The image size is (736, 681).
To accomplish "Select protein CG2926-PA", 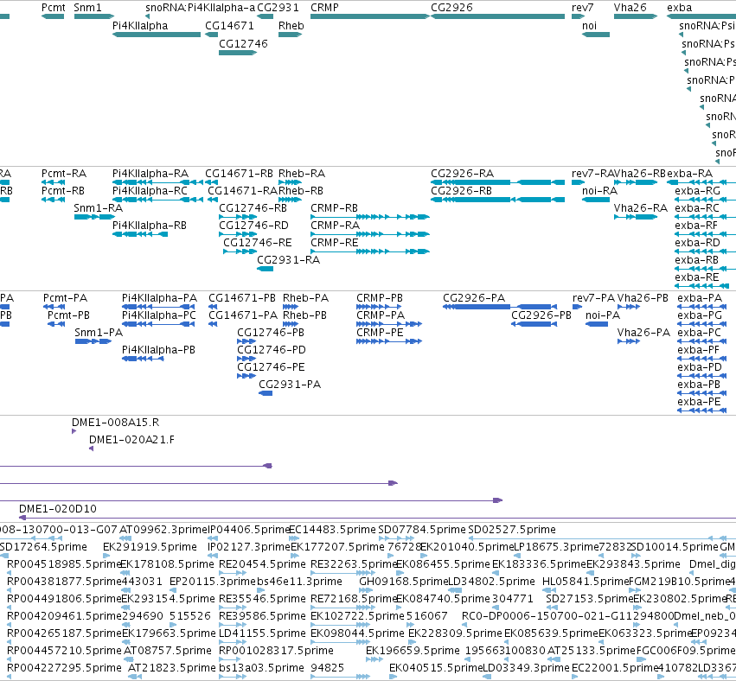I will pos(500,307).
